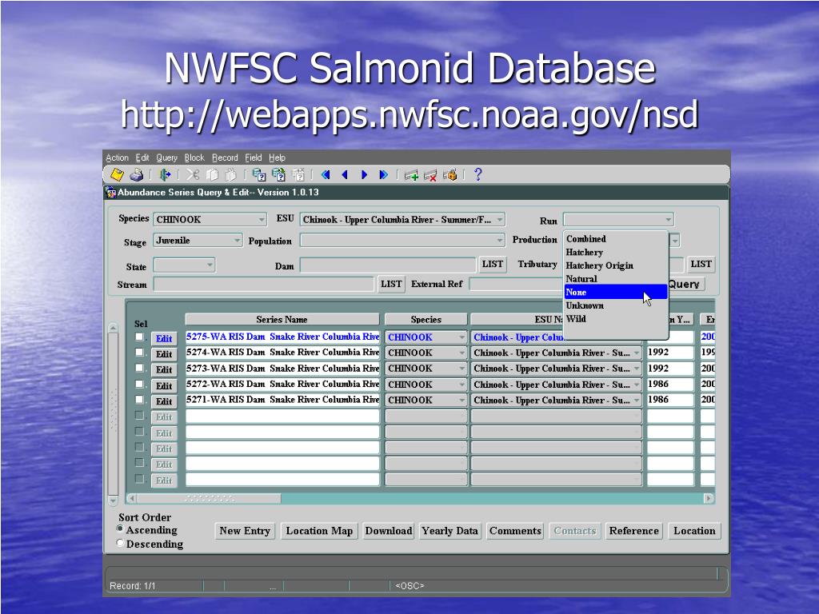Click Remove Record red X icon
This screenshot has height=614, width=819.
coord(430,175)
